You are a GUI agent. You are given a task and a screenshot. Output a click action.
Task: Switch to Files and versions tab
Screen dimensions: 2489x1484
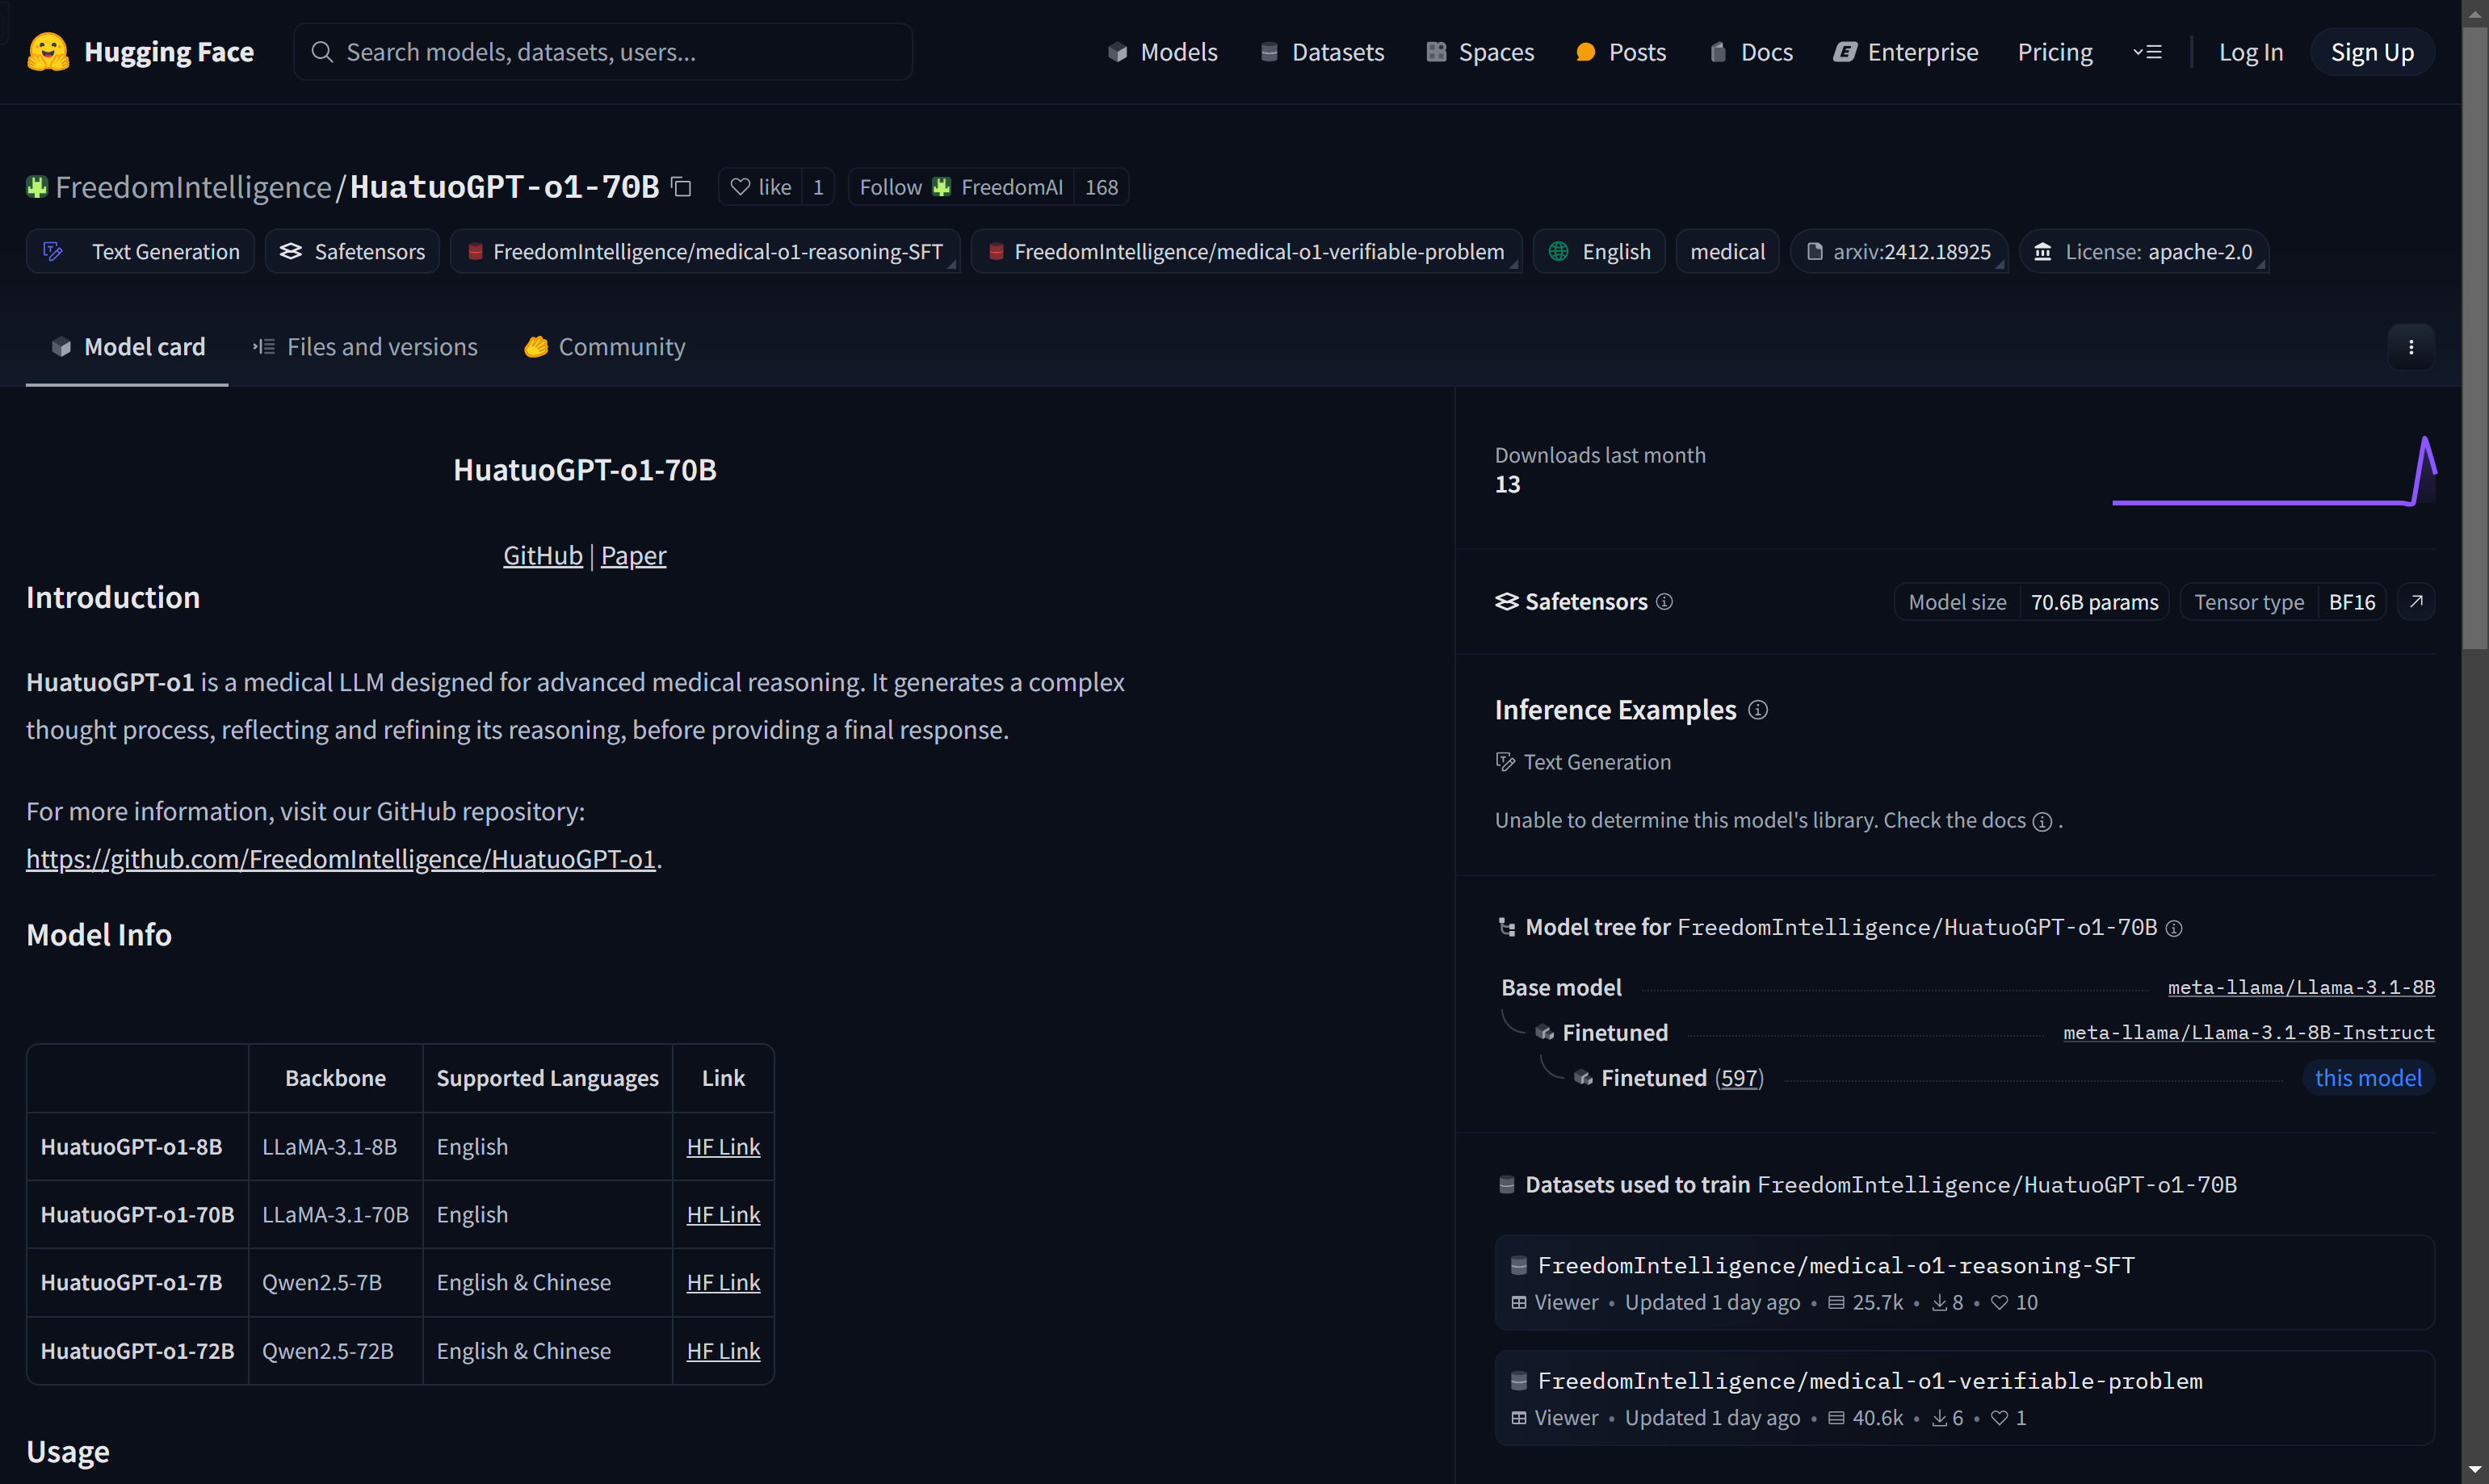coord(365,347)
